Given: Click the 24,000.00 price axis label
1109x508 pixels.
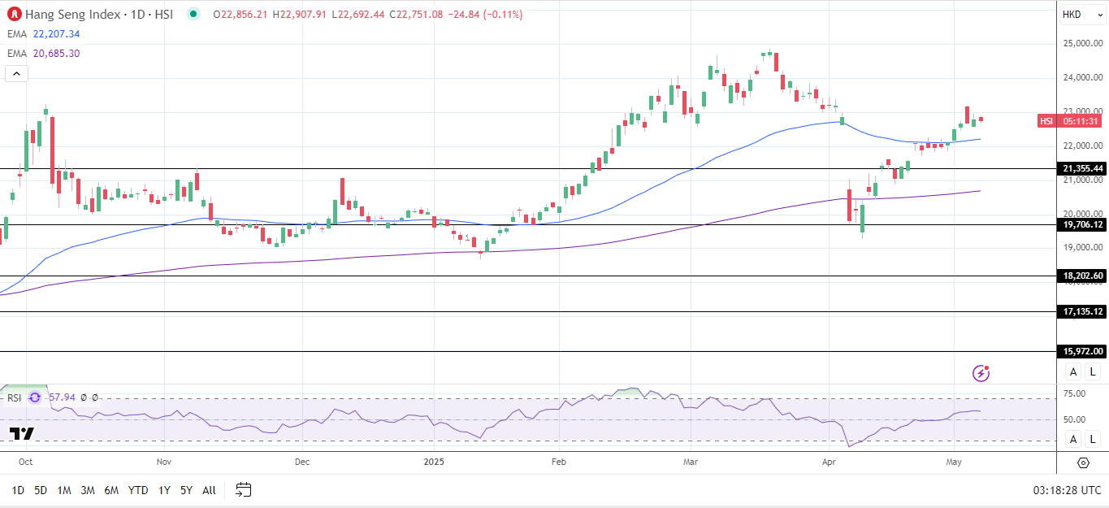Looking at the screenshot, I should pos(1083,78).
